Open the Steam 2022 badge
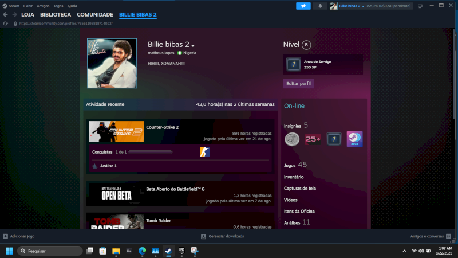Screen dimensions: 458x258 [354, 139]
